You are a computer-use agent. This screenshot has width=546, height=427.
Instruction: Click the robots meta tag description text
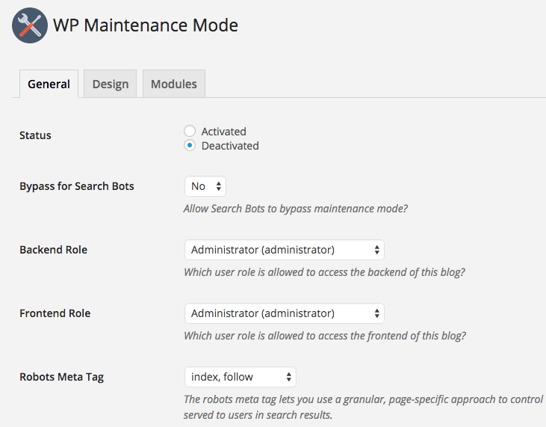363,407
